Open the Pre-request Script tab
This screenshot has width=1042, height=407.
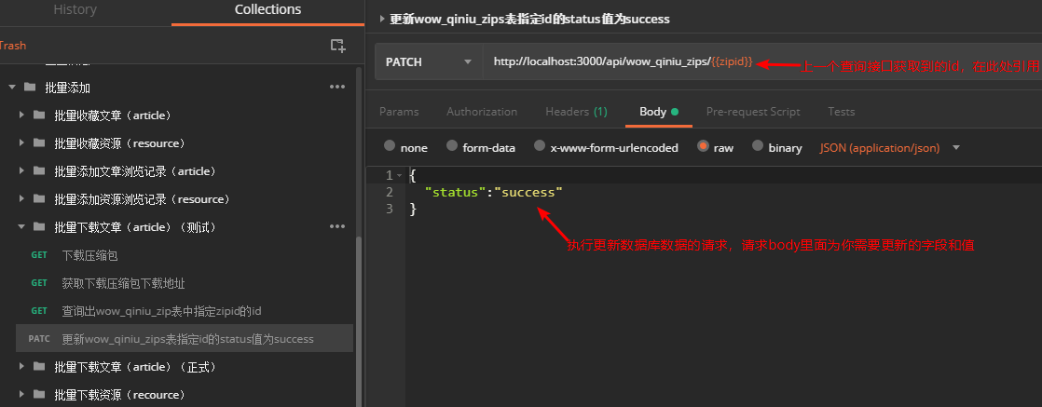pyautogui.click(x=753, y=112)
